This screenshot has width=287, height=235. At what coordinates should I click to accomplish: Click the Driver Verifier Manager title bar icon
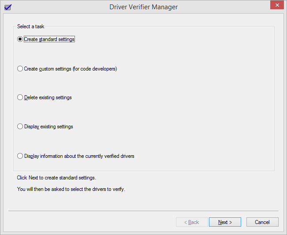click(7, 7)
